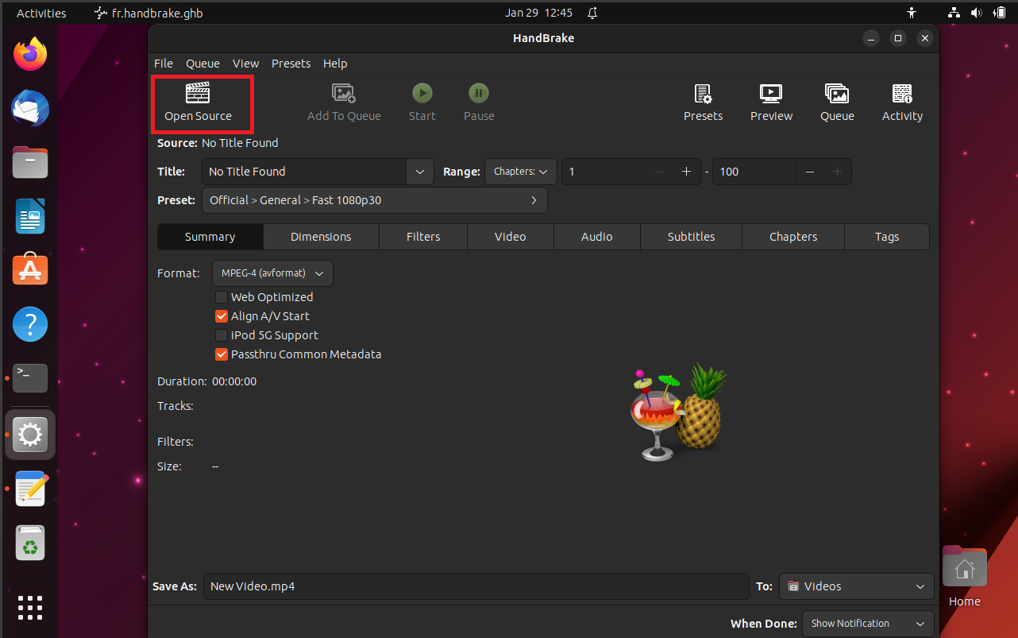This screenshot has width=1018, height=638.
Task: Change the Format to another container
Action: click(272, 273)
